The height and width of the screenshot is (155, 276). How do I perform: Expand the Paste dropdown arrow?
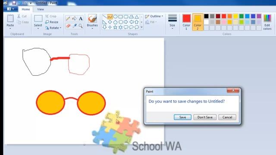click(x=10, y=29)
